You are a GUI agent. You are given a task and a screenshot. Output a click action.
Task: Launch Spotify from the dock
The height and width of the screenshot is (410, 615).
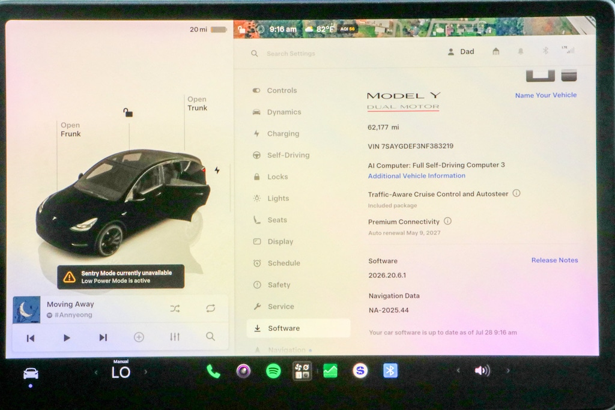(x=273, y=371)
